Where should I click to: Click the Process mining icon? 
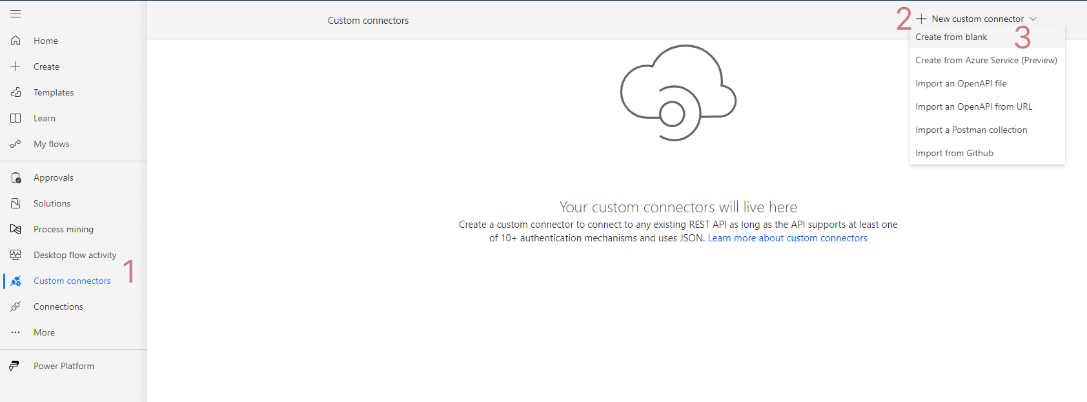tap(15, 229)
